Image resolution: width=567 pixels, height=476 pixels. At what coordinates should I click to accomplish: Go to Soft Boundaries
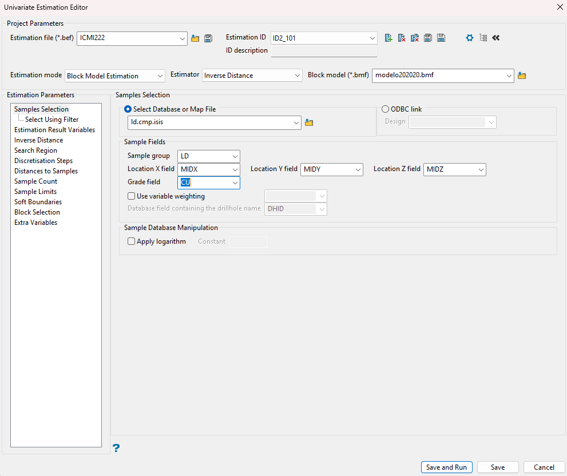coord(38,202)
